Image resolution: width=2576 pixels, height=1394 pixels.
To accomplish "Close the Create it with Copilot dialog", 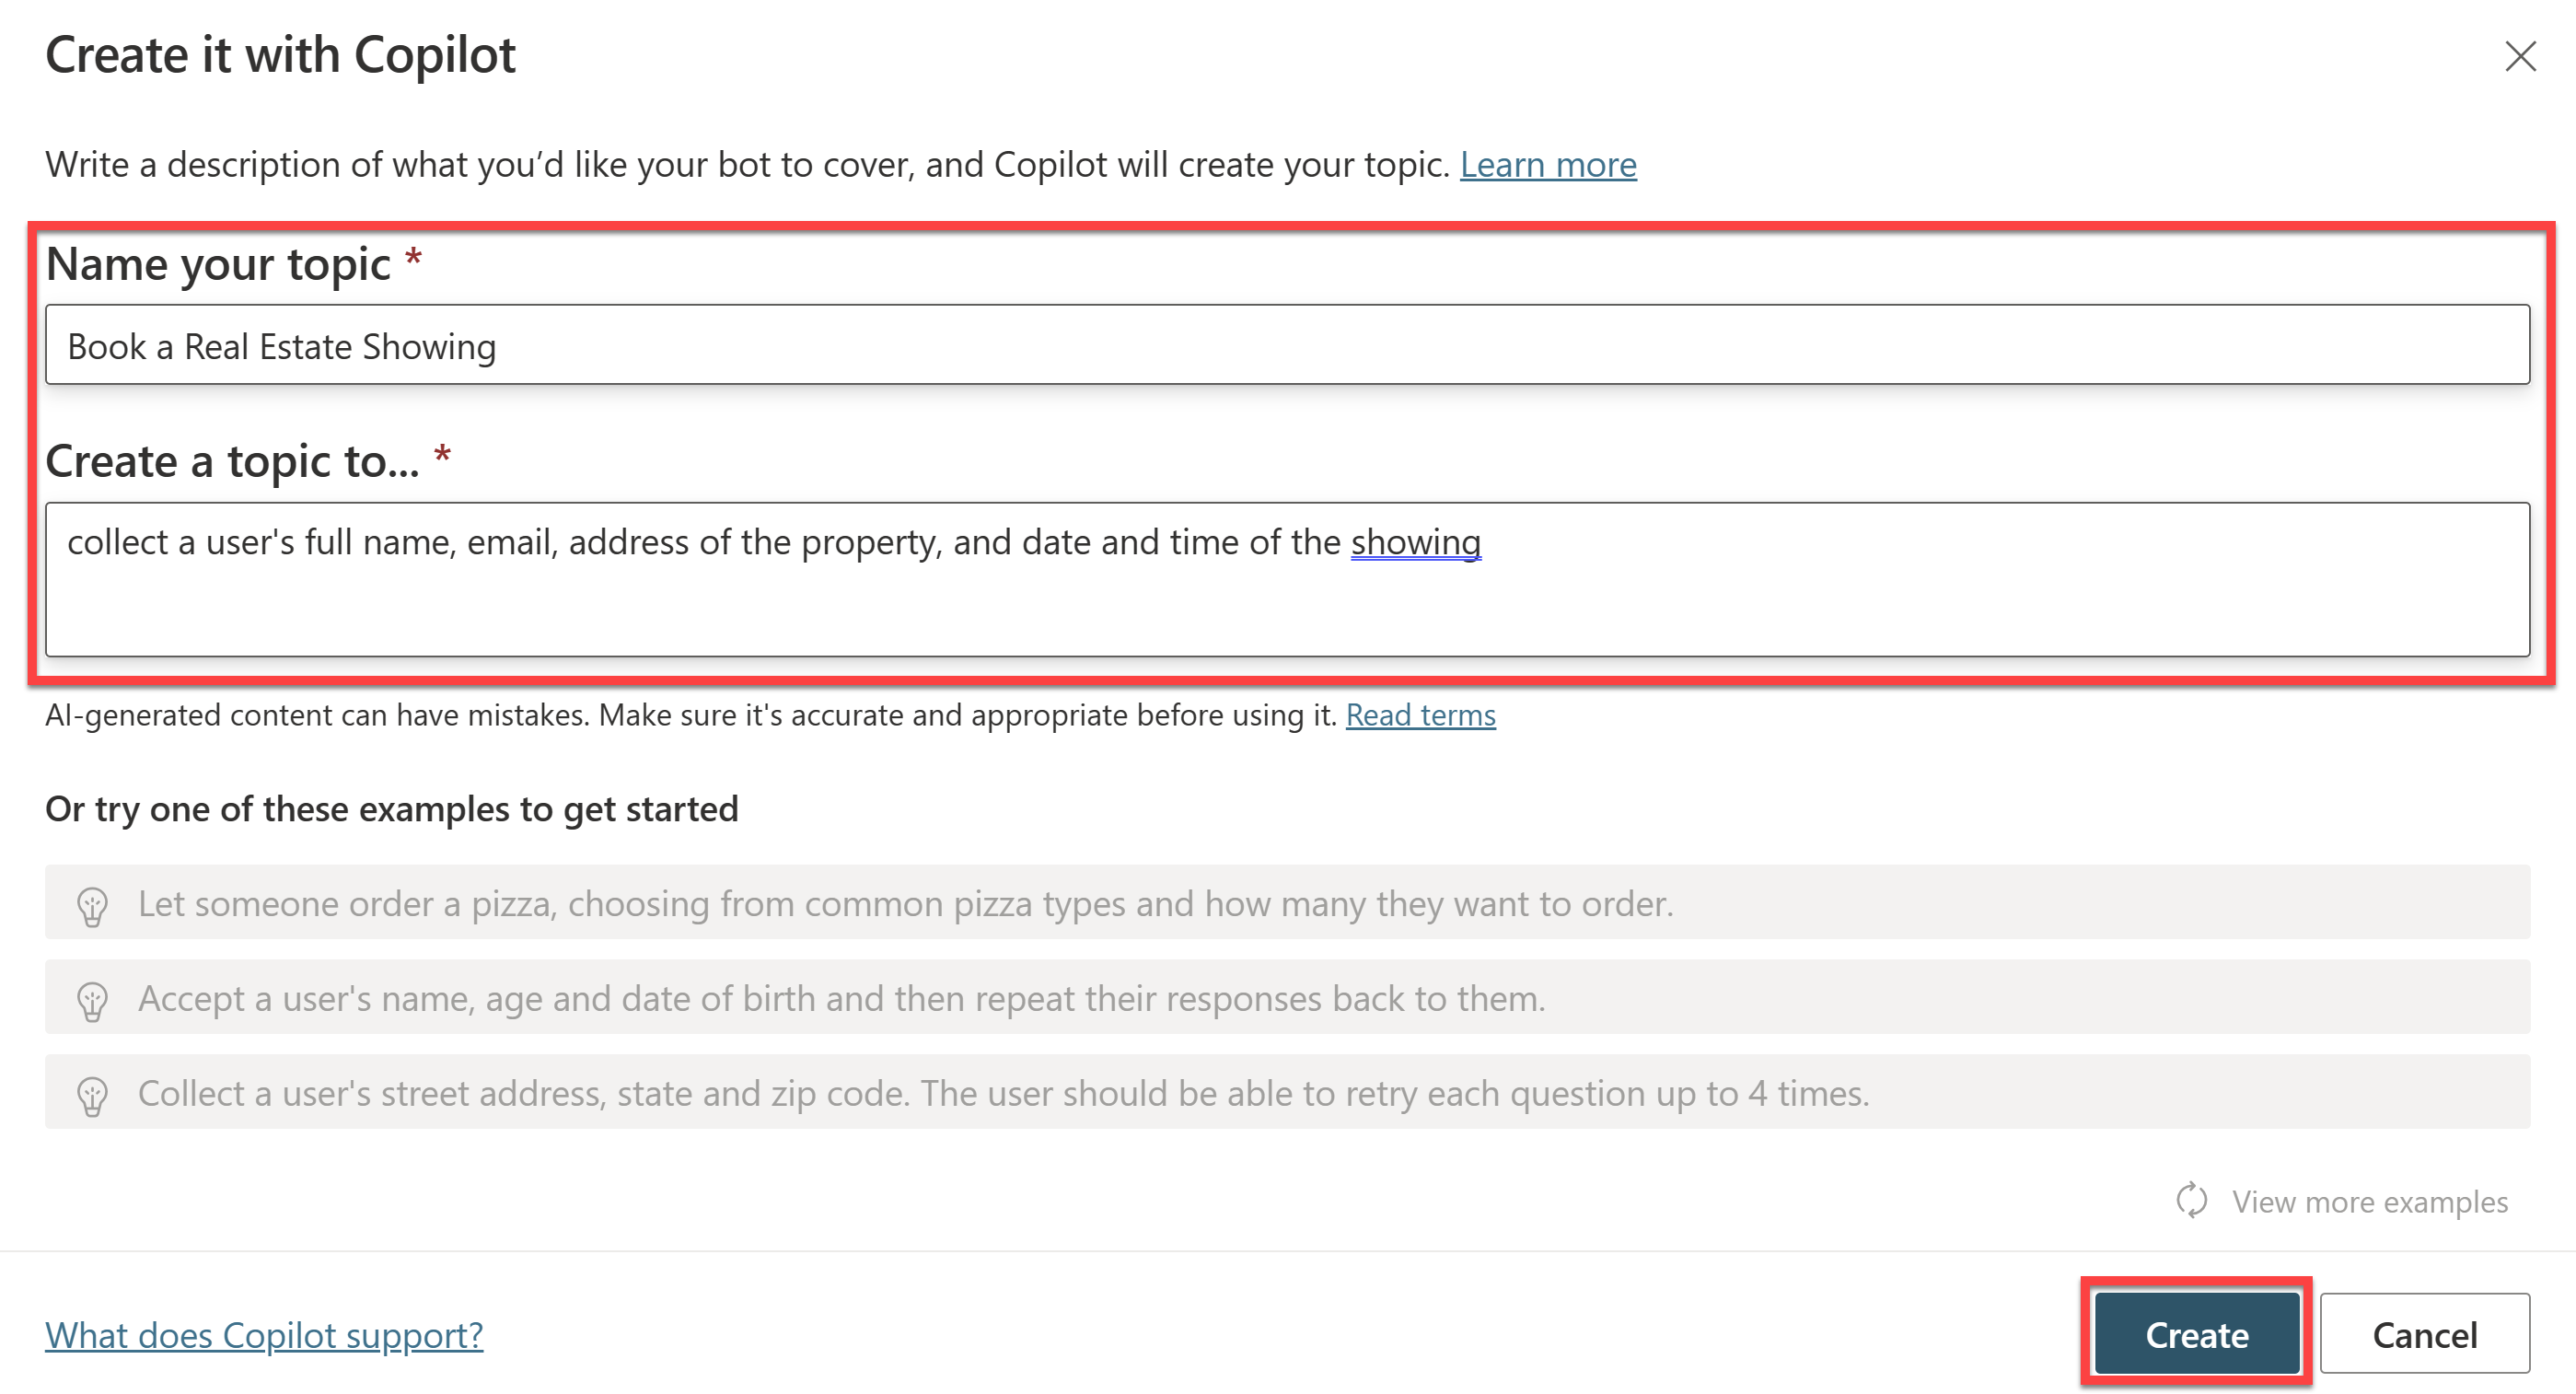I will point(2520,56).
